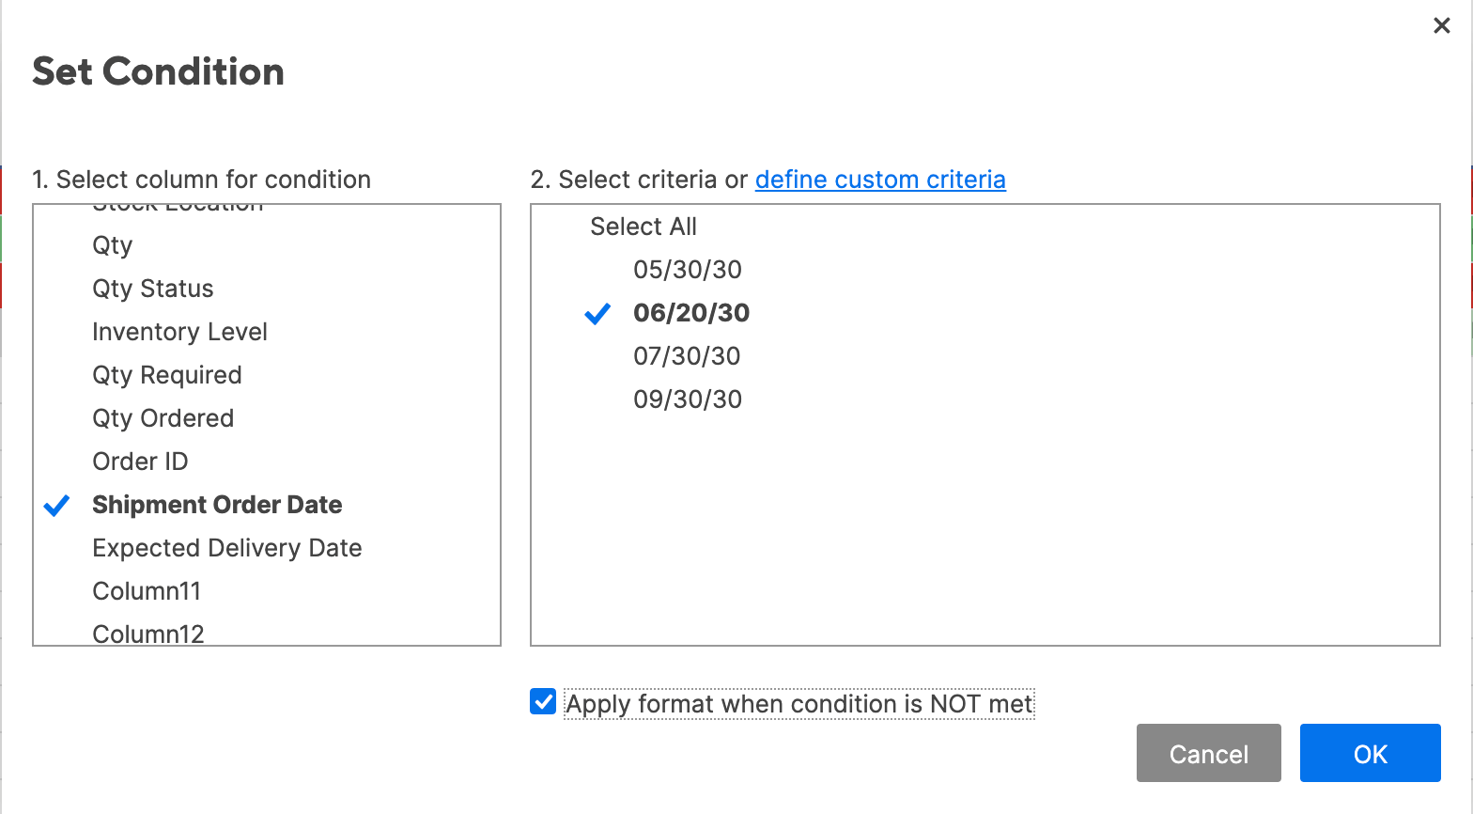Toggle Select All criteria

643,227
